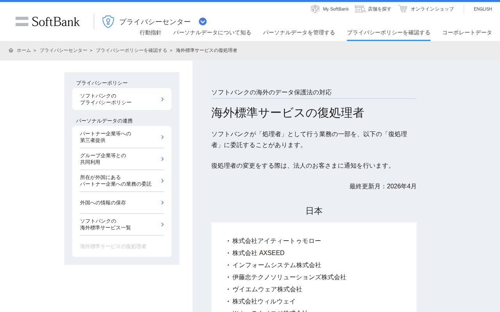
Task: Select プライバシーポリシーを確認する menu tab
Action: tap(389, 33)
